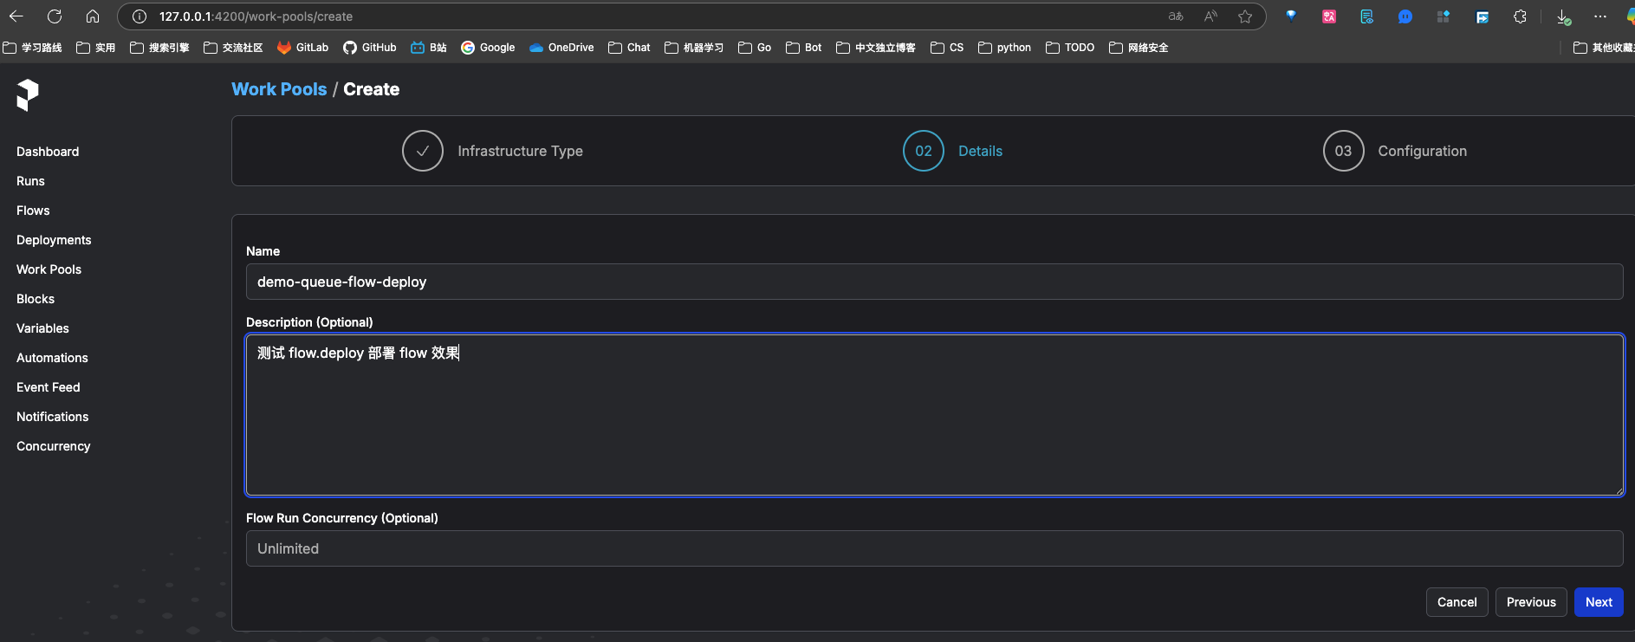Viewport: 1635px width, 642px height.
Task: Open the GitHub bookmark
Action: (370, 48)
